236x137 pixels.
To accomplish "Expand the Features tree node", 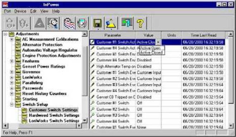I will [x=12, y=61].
